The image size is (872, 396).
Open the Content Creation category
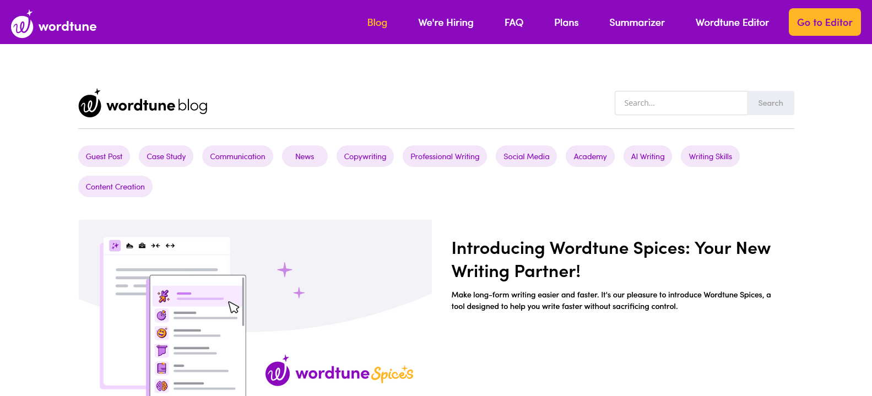point(115,187)
